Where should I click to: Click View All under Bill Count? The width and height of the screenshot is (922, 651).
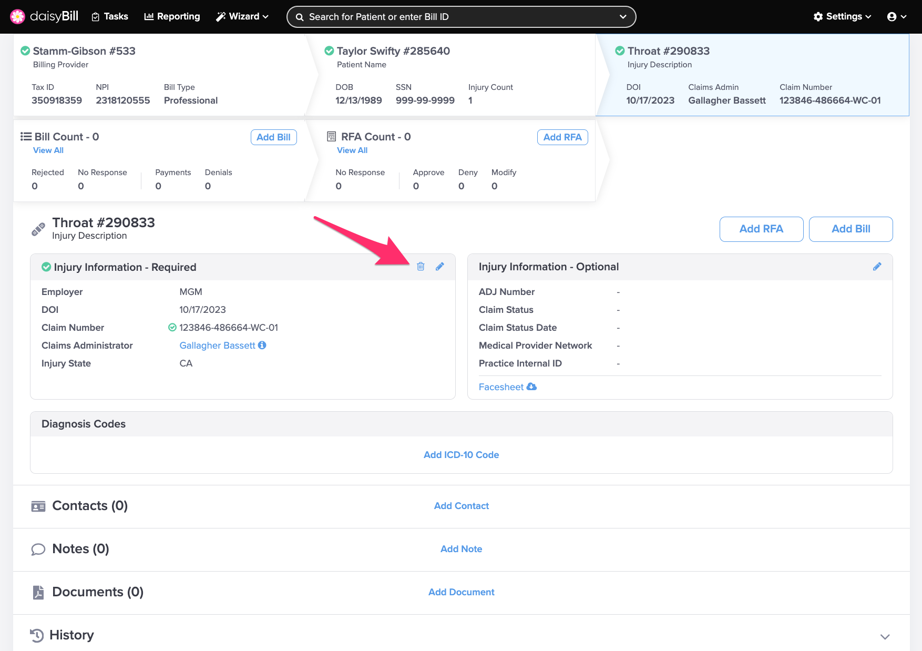click(x=48, y=150)
